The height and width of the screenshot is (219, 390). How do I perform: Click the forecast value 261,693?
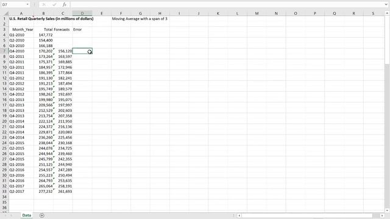click(65, 192)
